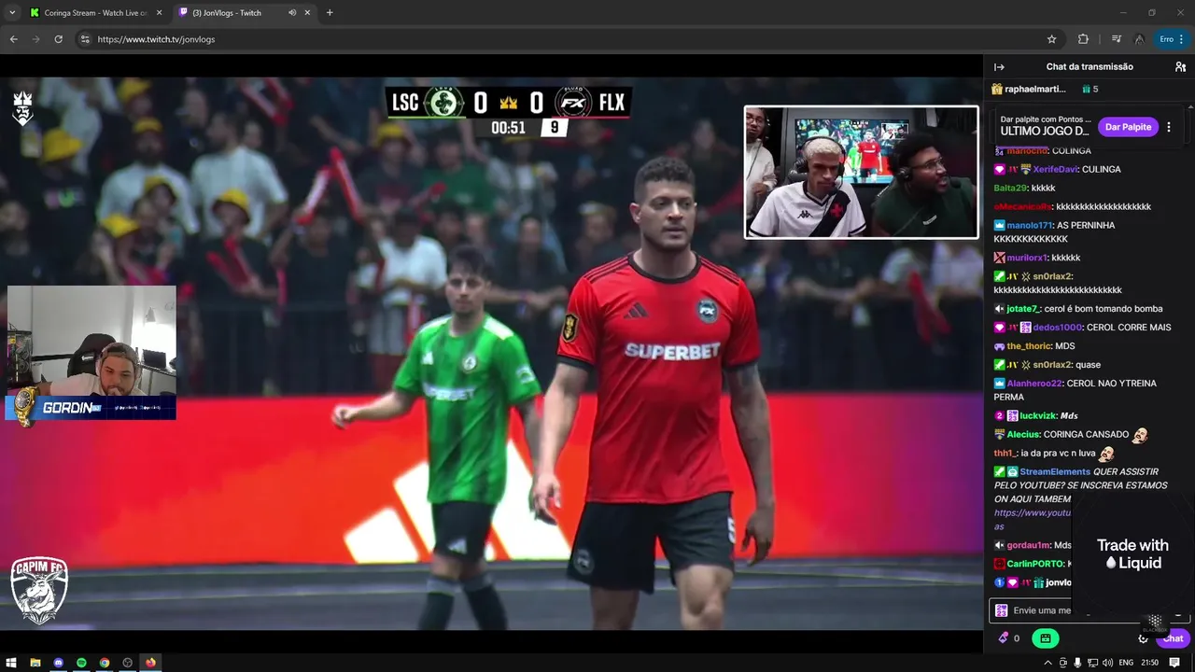Reload the Twitch page
This screenshot has width=1195, height=672.
click(58, 39)
